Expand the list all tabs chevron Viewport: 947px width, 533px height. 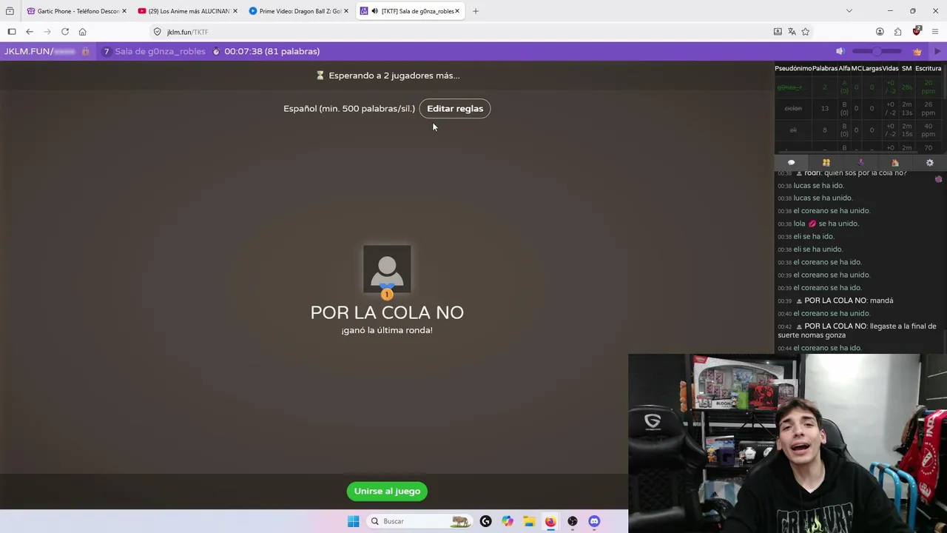click(849, 11)
